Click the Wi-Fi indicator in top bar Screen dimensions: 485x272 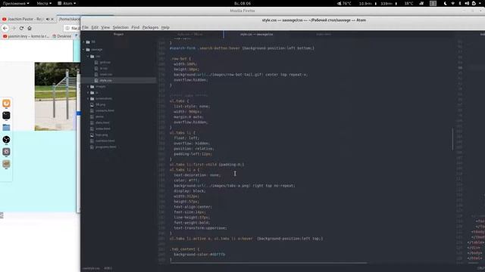(453, 3)
